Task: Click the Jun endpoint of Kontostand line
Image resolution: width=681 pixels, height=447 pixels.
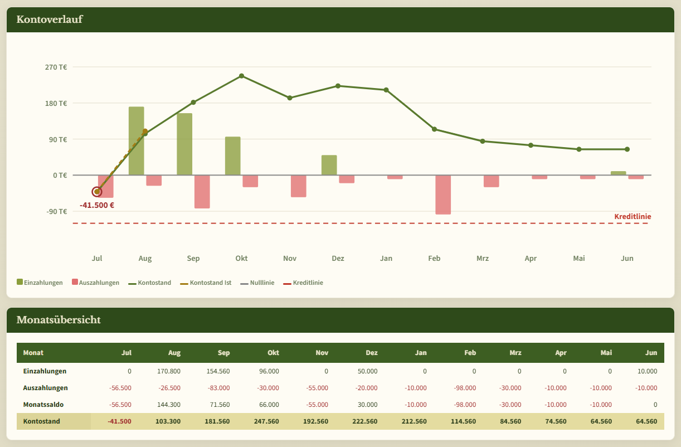Action: 627,149
